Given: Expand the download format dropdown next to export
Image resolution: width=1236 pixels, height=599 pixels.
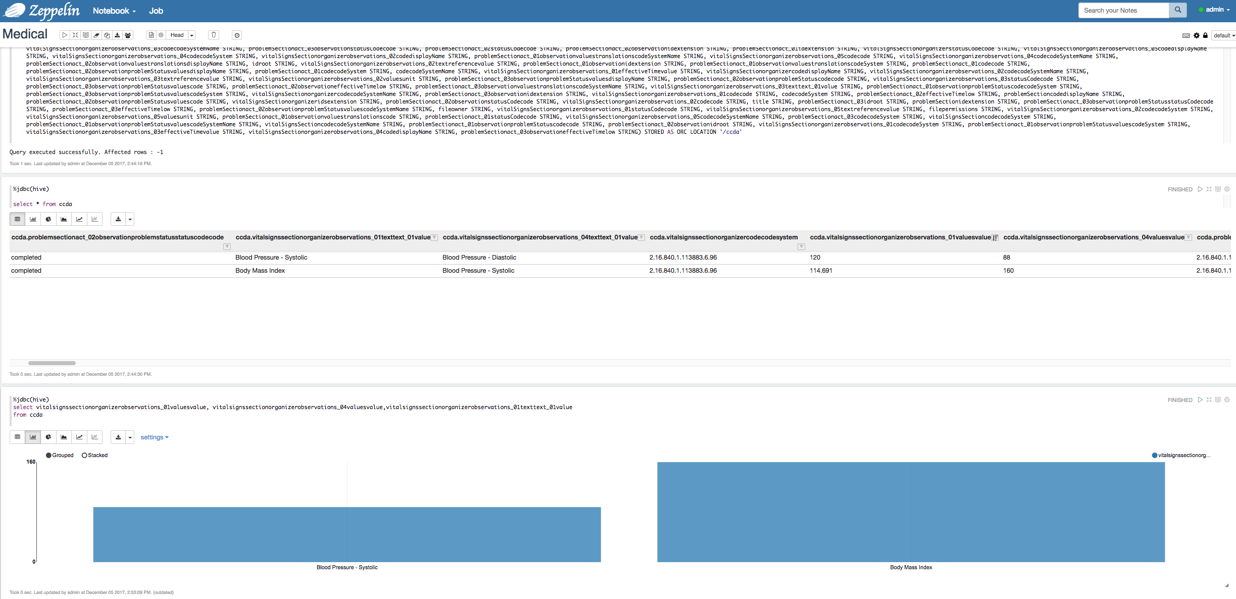Looking at the screenshot, I should tap(130, 219).
